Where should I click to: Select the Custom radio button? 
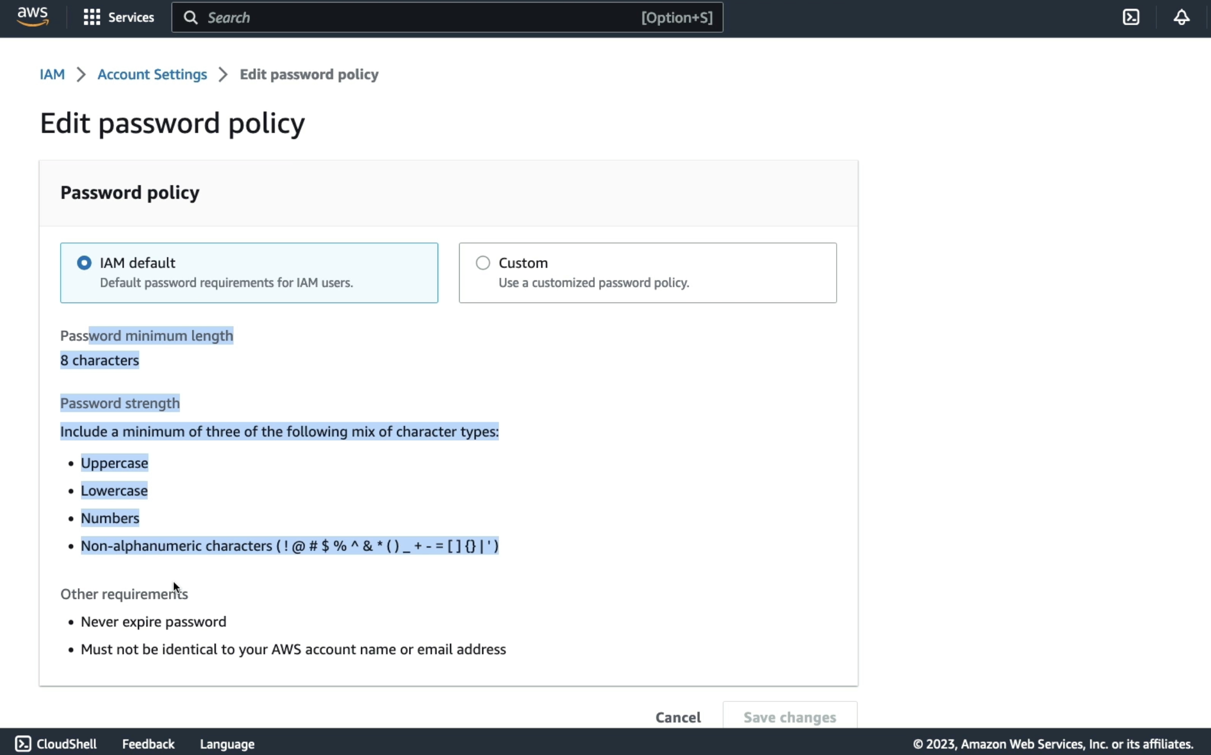tap(483, 263)
